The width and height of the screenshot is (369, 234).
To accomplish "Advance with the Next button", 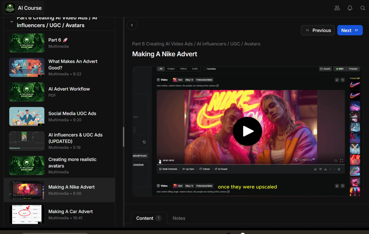I will (350, 30).
